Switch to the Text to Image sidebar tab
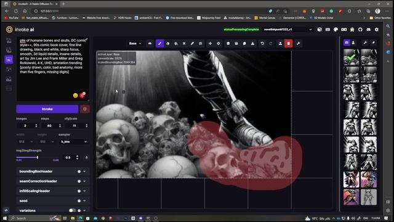The image size is (394, 222). click(x=9, y=41)
